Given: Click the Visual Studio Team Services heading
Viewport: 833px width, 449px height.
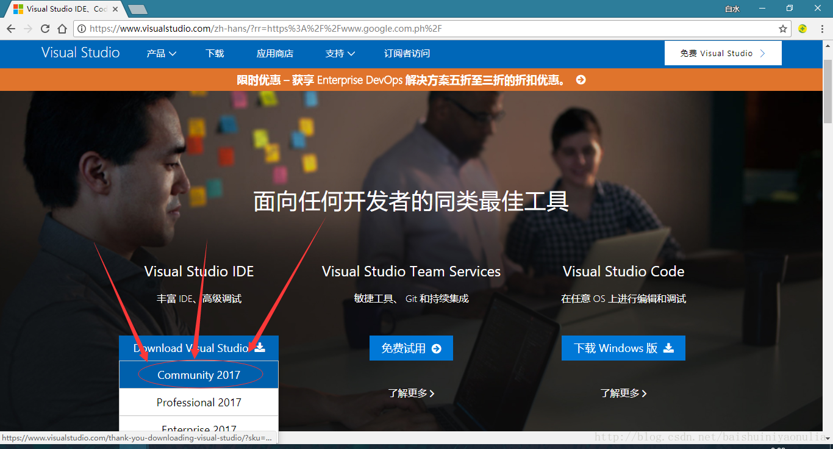Looking at the screenshot, I should (411, 271).
